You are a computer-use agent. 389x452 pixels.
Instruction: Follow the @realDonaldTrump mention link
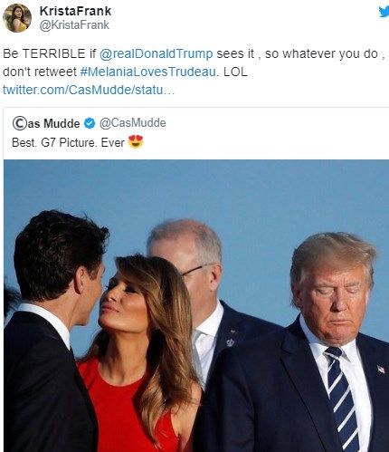pos(156,53)
